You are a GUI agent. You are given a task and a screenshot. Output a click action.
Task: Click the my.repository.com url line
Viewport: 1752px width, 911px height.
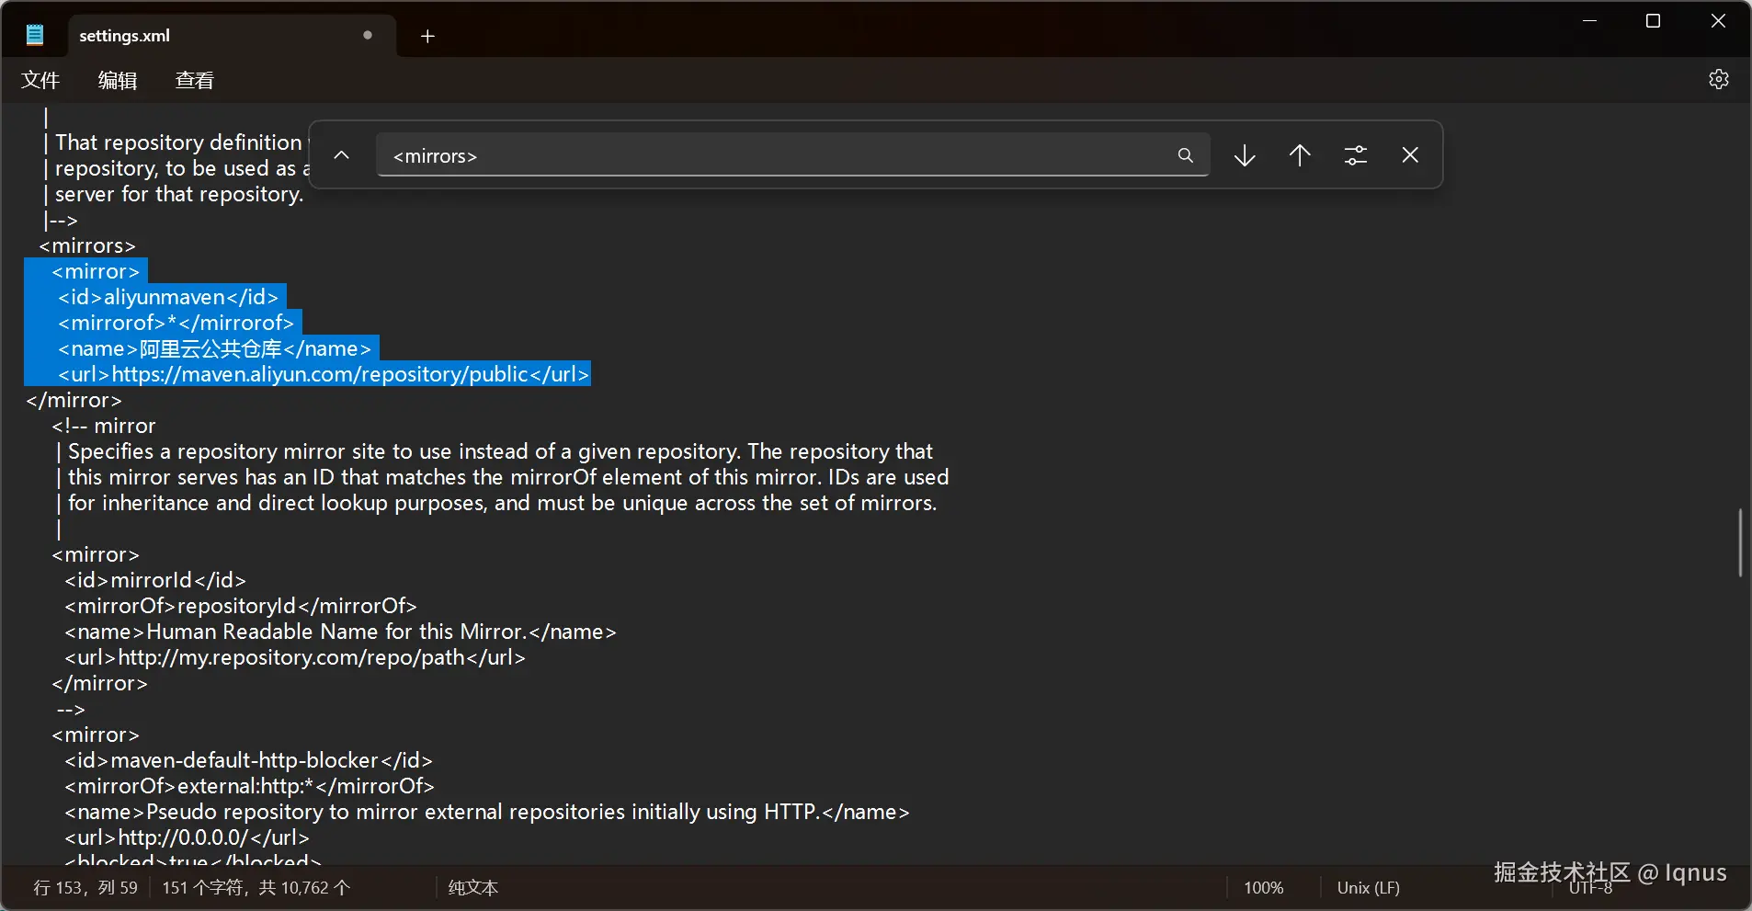295,657
